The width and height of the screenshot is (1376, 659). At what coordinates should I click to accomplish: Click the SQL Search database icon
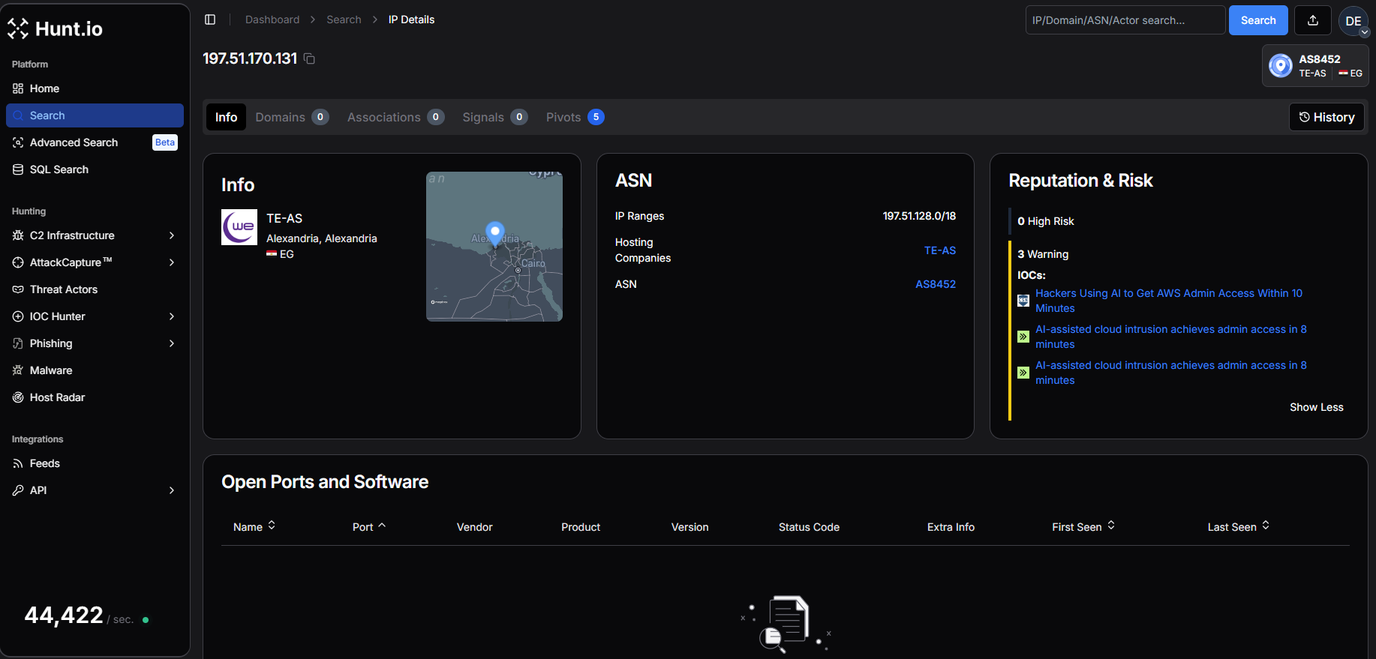[x=18, y=169]
